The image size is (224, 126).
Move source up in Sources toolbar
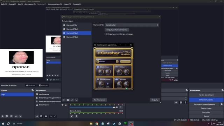(51, 116)
